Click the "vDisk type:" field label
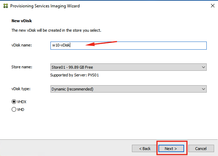218x156 pixels. pos(21,89)
